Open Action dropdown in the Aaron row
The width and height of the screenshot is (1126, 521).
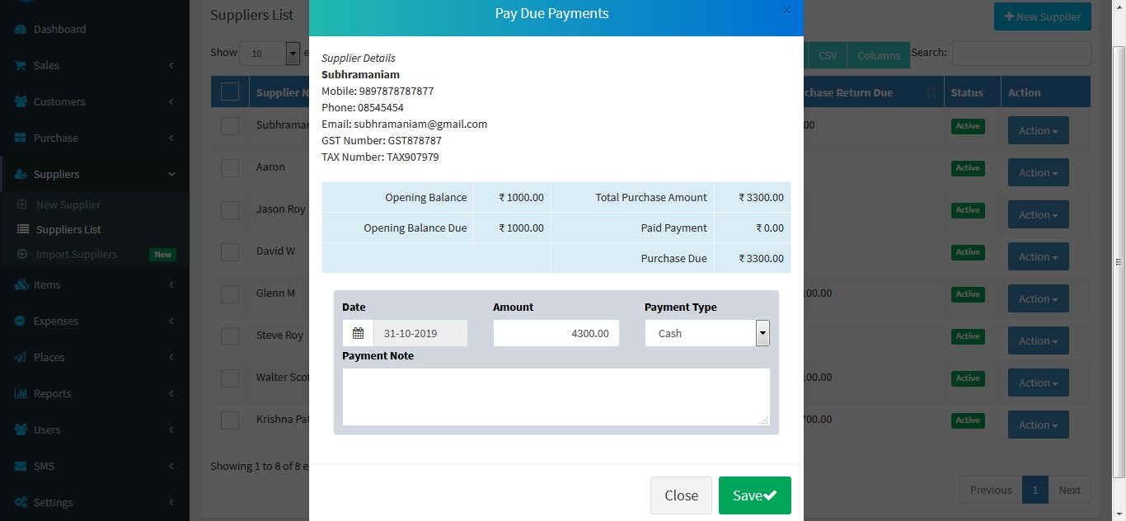tap(1038, 172)
